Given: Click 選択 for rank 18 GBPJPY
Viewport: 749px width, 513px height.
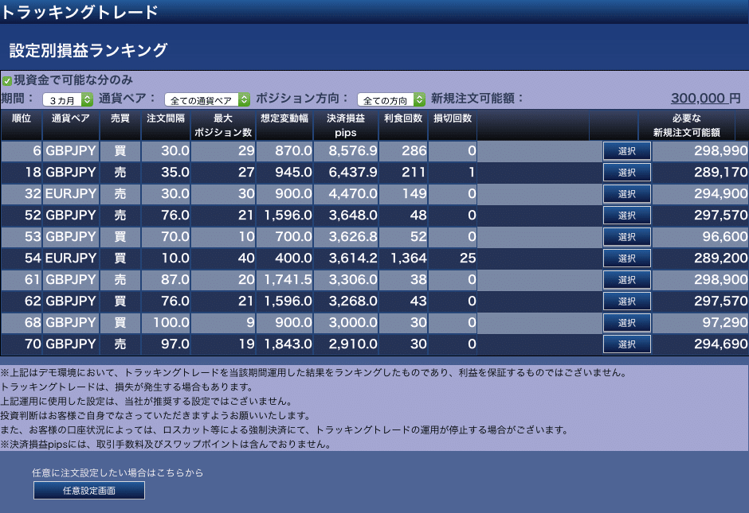Looking at the screenshot, I should [x=627, y=173].
